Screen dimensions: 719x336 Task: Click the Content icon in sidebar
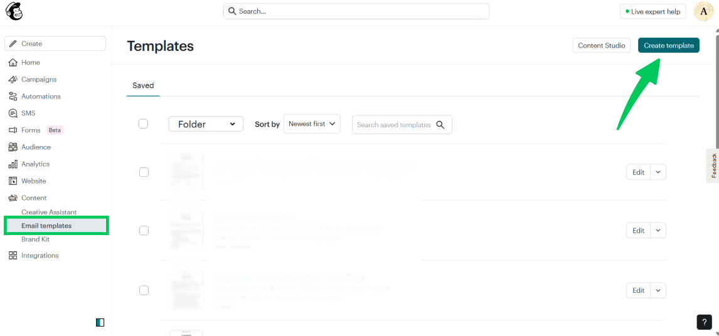pyautogui.click(x=13, y=198)
